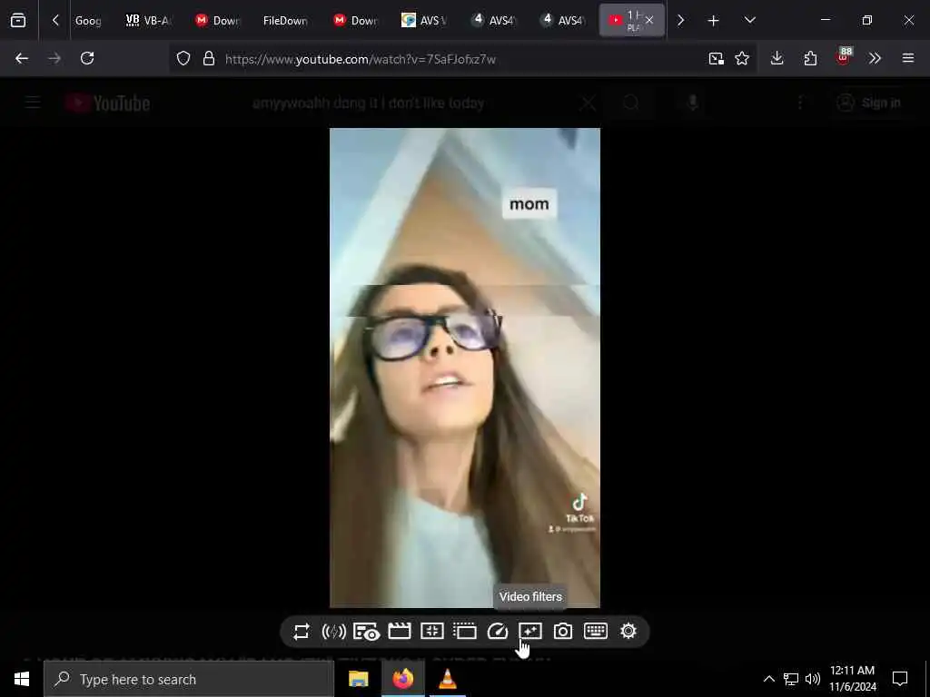Go back to previous page

click(22, 58)
